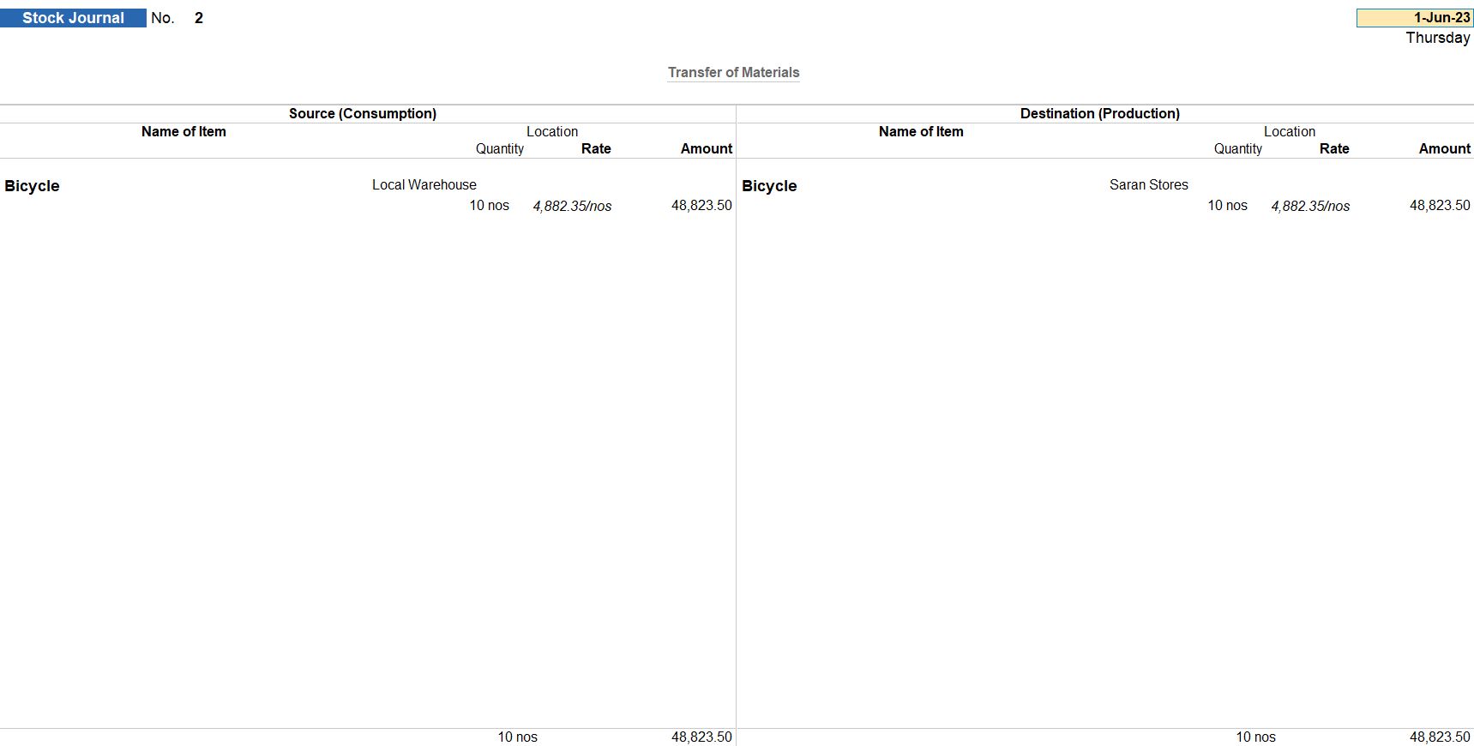Select Bicycle item in Source column

point(32,186)
